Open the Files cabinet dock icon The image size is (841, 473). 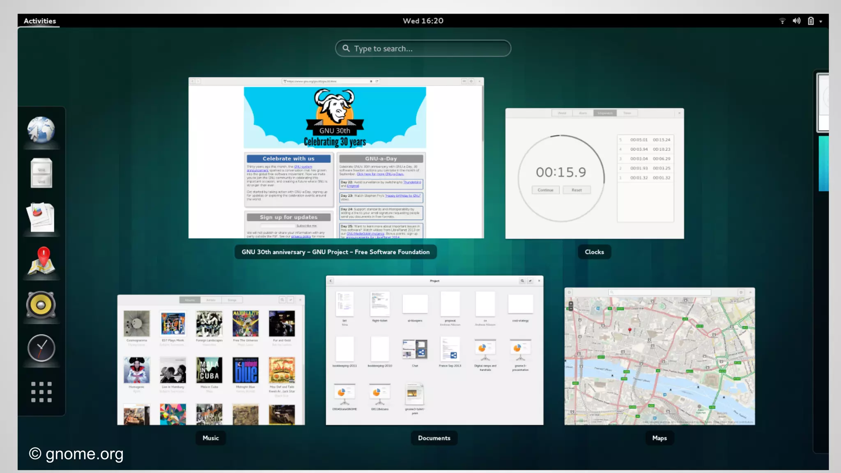click(x=41, y=173)
